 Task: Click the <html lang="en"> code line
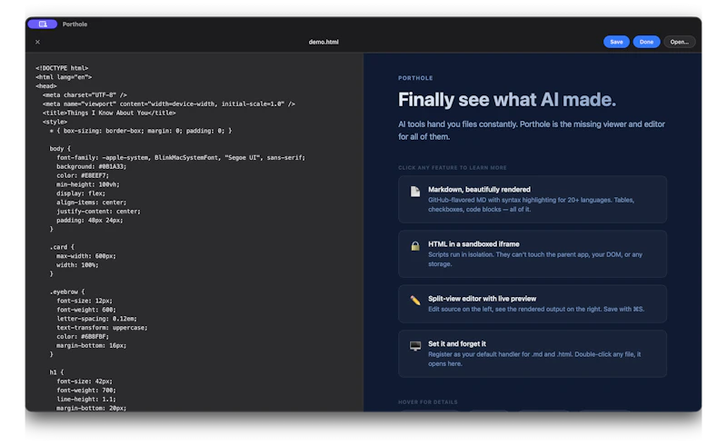coord(64,77)
